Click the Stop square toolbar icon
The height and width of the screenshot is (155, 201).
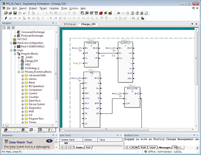click(x=29, y=18)
